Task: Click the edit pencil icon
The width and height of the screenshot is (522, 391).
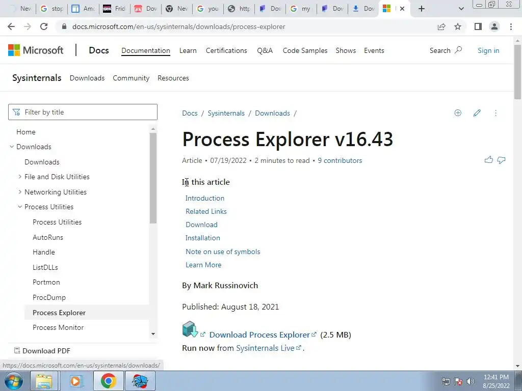Action: pyautogui.click(x=477, y=113)
